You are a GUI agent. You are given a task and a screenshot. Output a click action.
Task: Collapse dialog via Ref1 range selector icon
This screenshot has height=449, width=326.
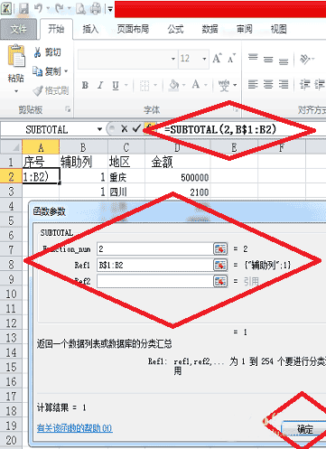pos(220,265)
